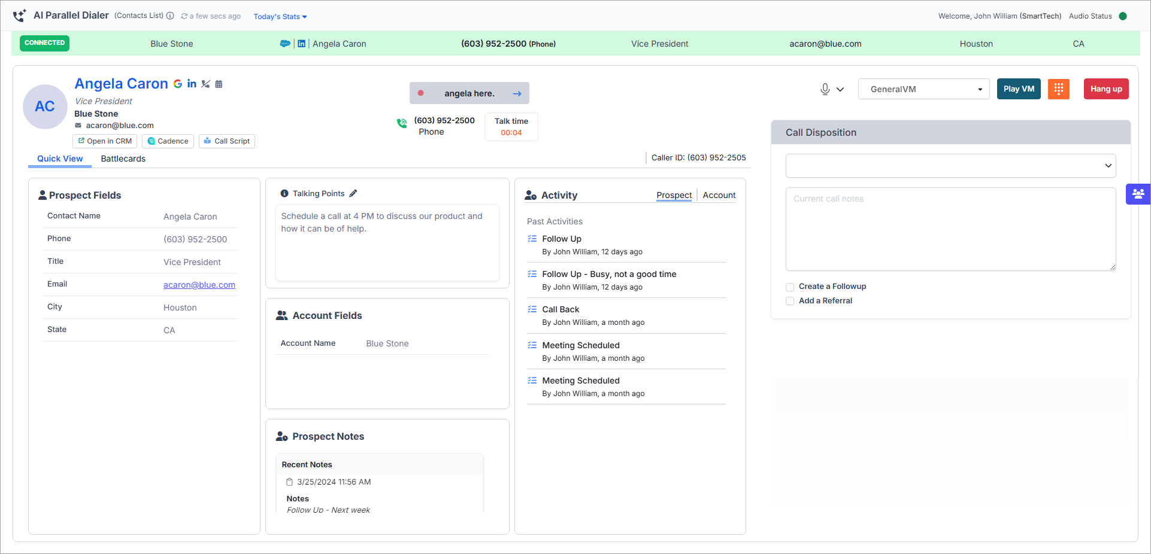Select the Account activity tab
Viewport: 1151px width, 554px height.
click(x=719, y=195)
